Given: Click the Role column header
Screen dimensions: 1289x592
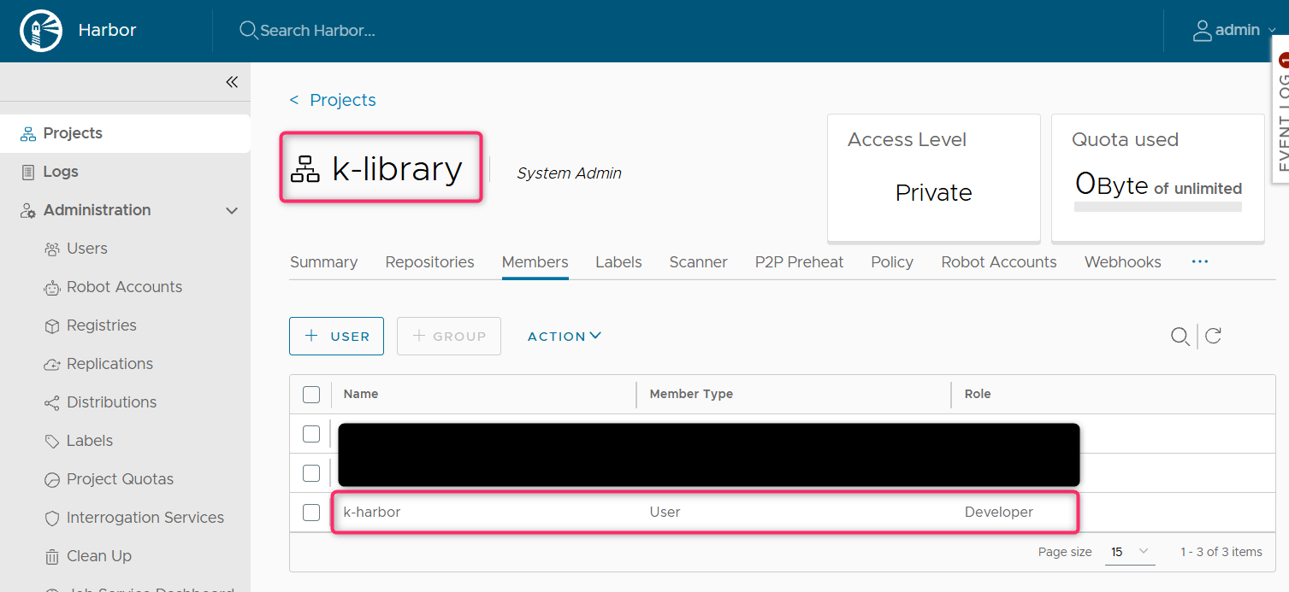Looking at the screenshot, I should (x=978, y=394).
